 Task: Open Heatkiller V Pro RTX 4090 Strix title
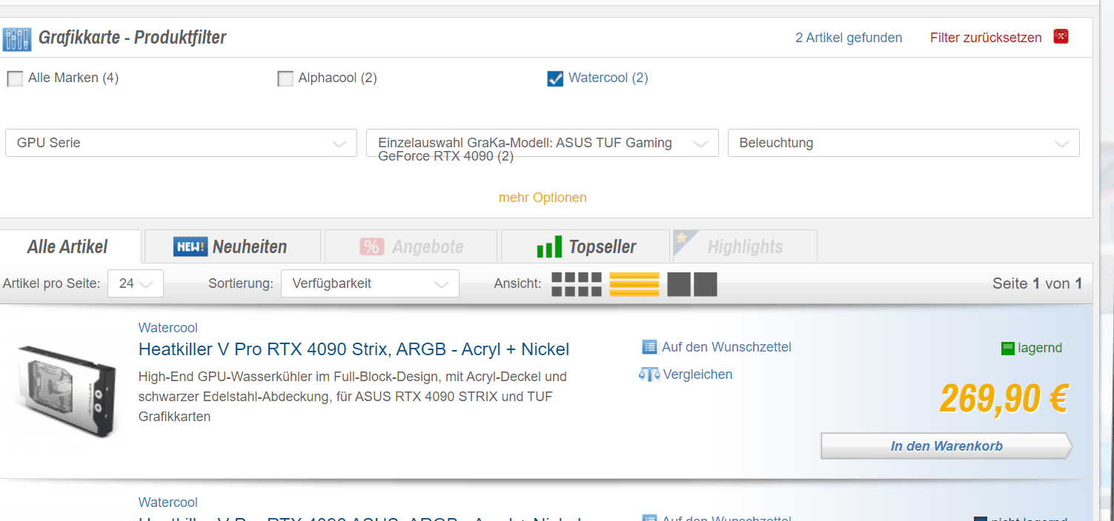(354, 349)
